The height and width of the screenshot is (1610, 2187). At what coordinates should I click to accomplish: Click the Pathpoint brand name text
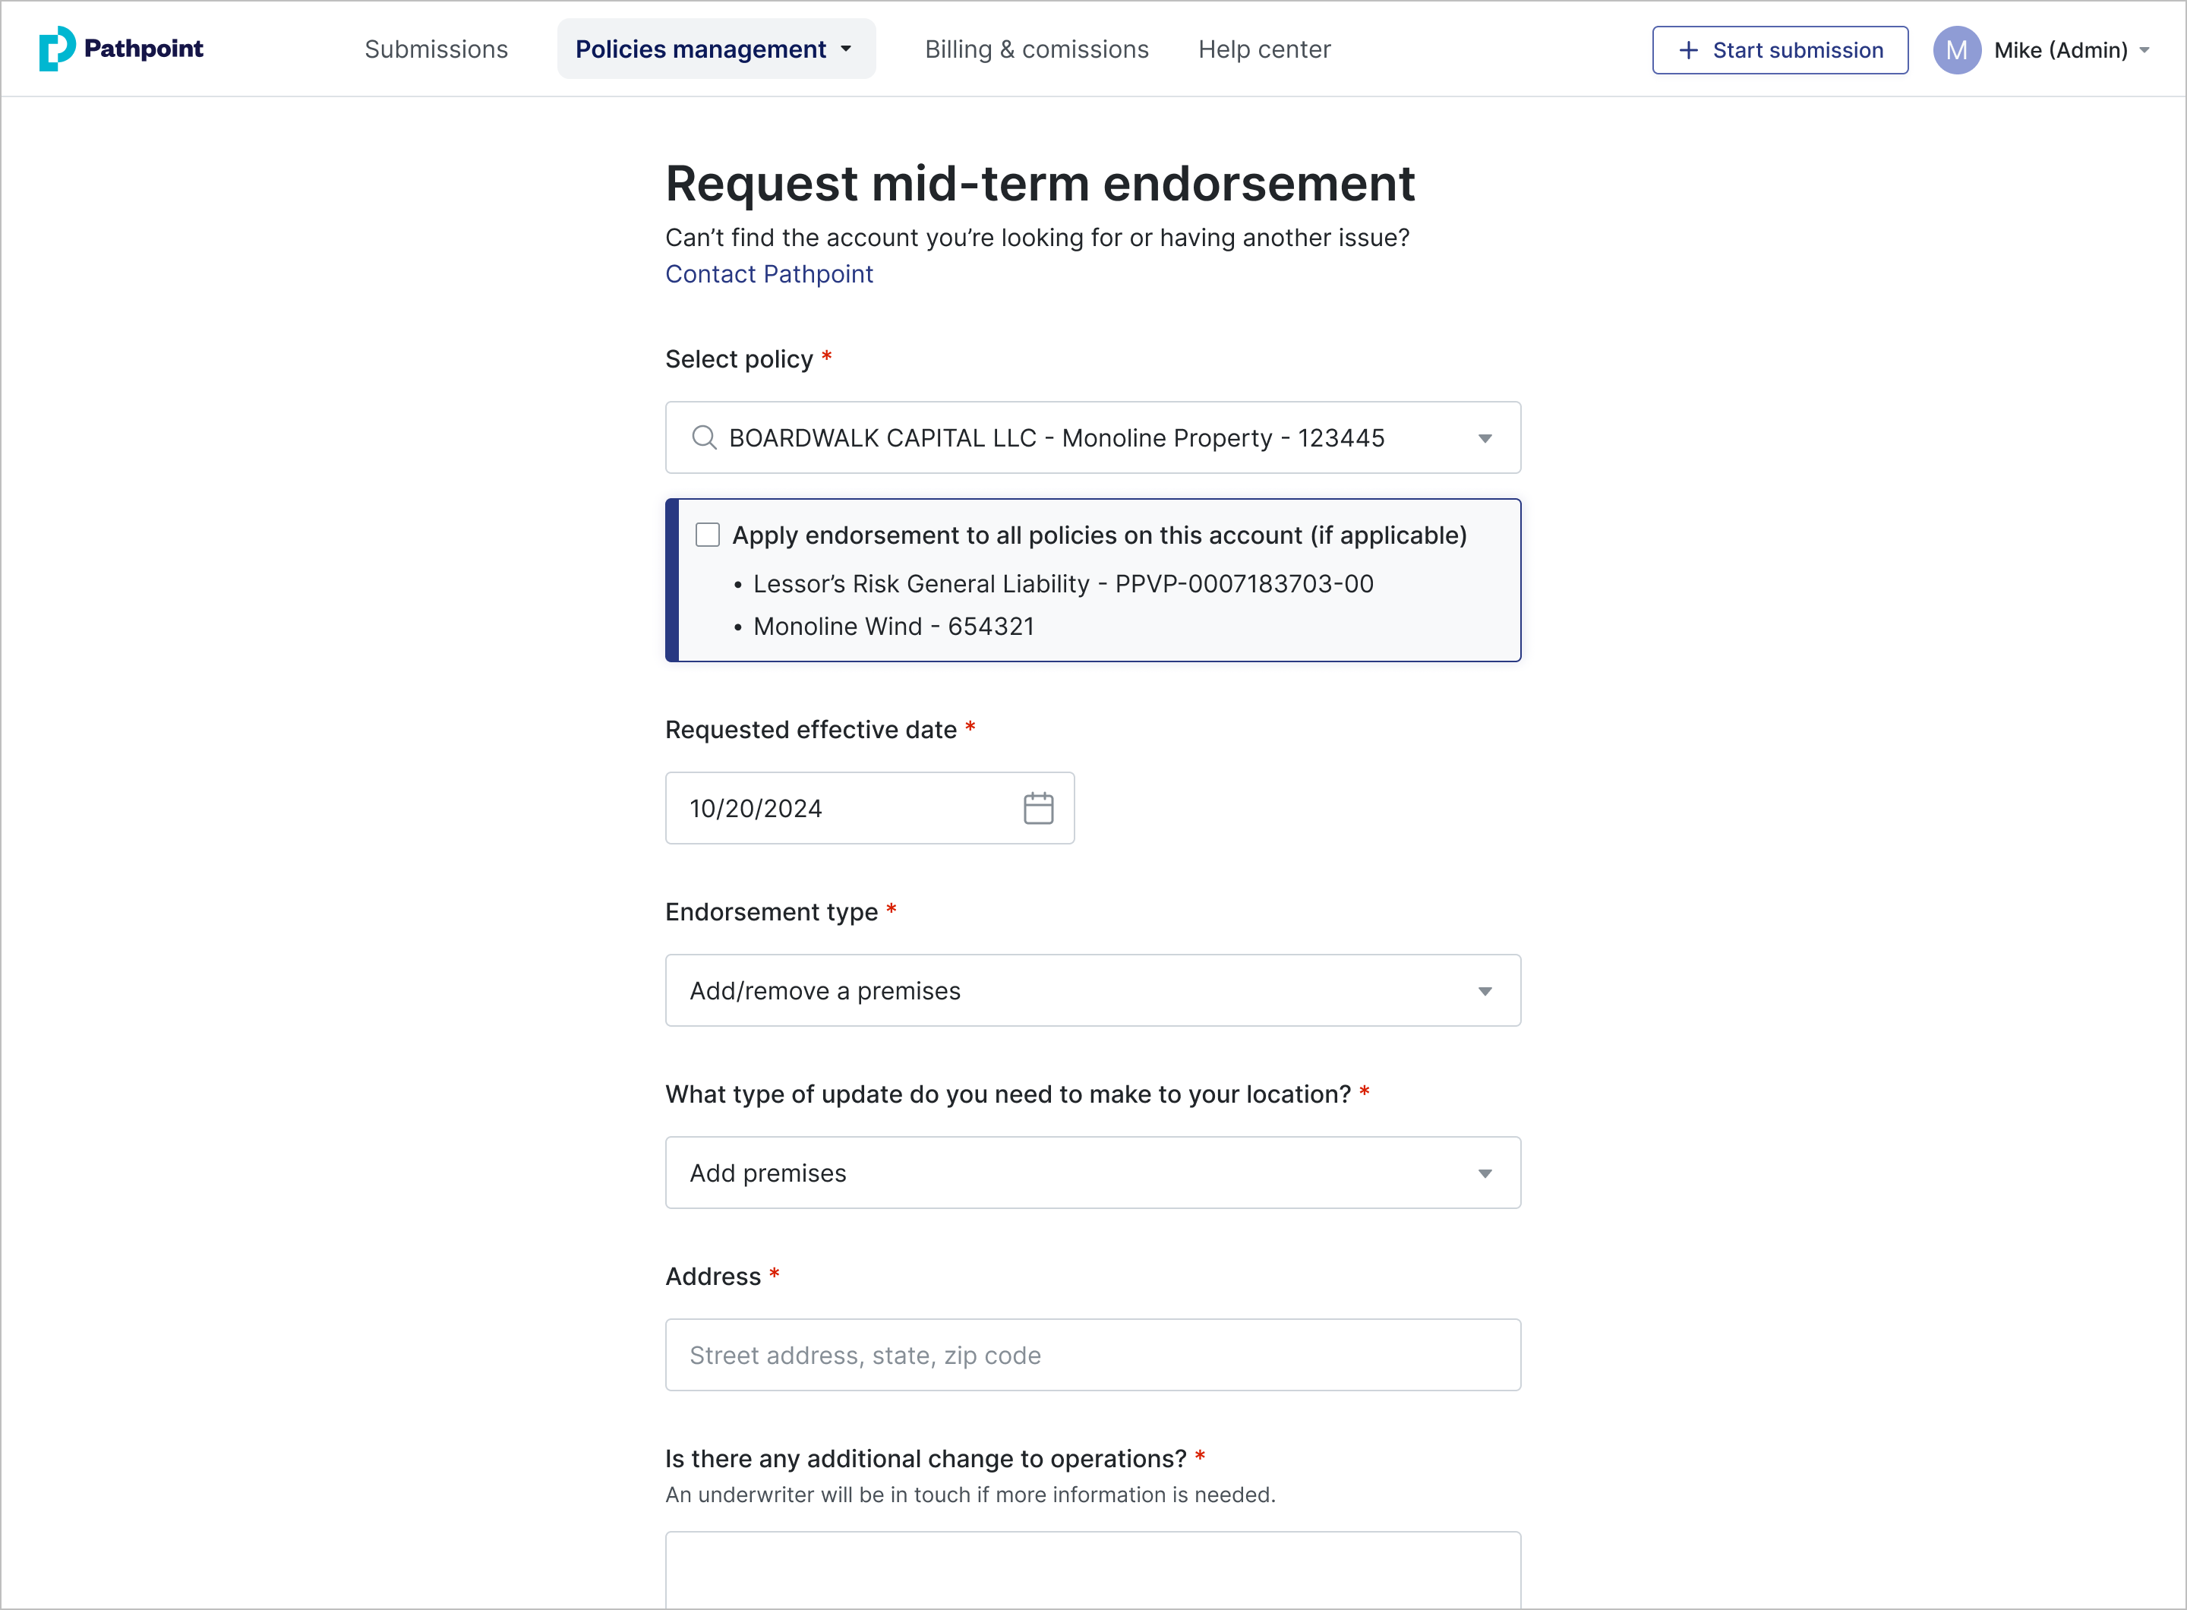tap(144, 49)
